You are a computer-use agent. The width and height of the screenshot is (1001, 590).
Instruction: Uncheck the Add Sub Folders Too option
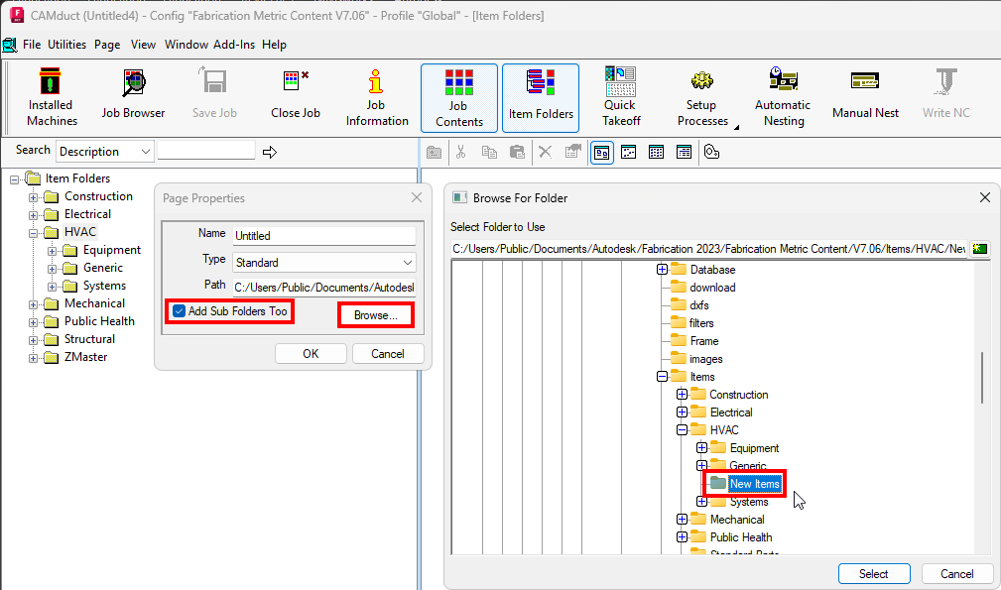(178, 310)
